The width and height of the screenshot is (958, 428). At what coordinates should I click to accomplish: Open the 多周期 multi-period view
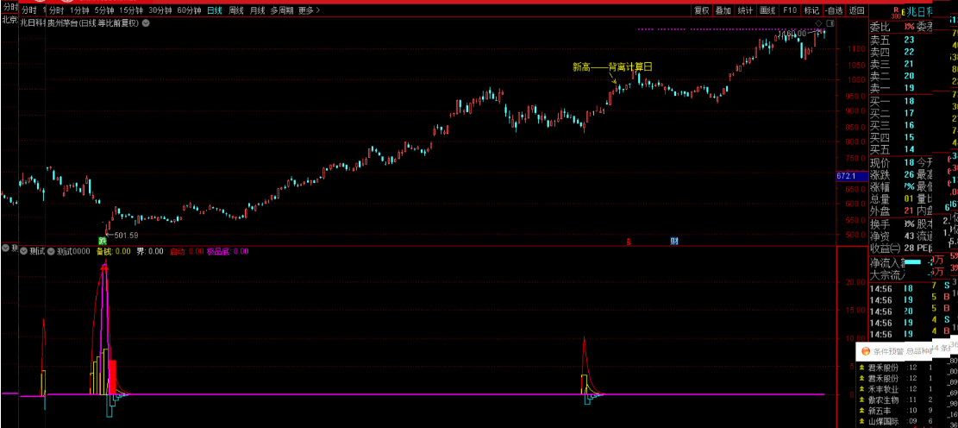[x=282, y=10]
